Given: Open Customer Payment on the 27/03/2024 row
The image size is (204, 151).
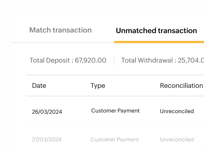Looking at the screenshot, I should [115, 140].
